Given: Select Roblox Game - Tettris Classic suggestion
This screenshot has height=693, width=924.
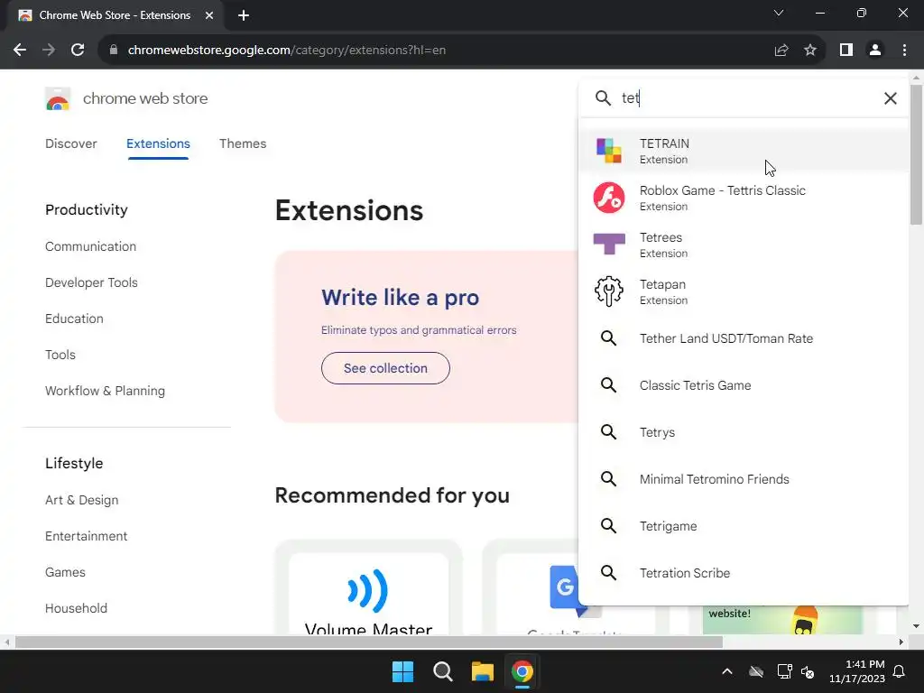Looking at the screenshot, I should pos(744,198).
